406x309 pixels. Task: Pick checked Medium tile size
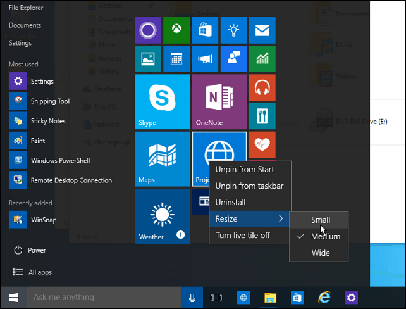coord(319,236)
